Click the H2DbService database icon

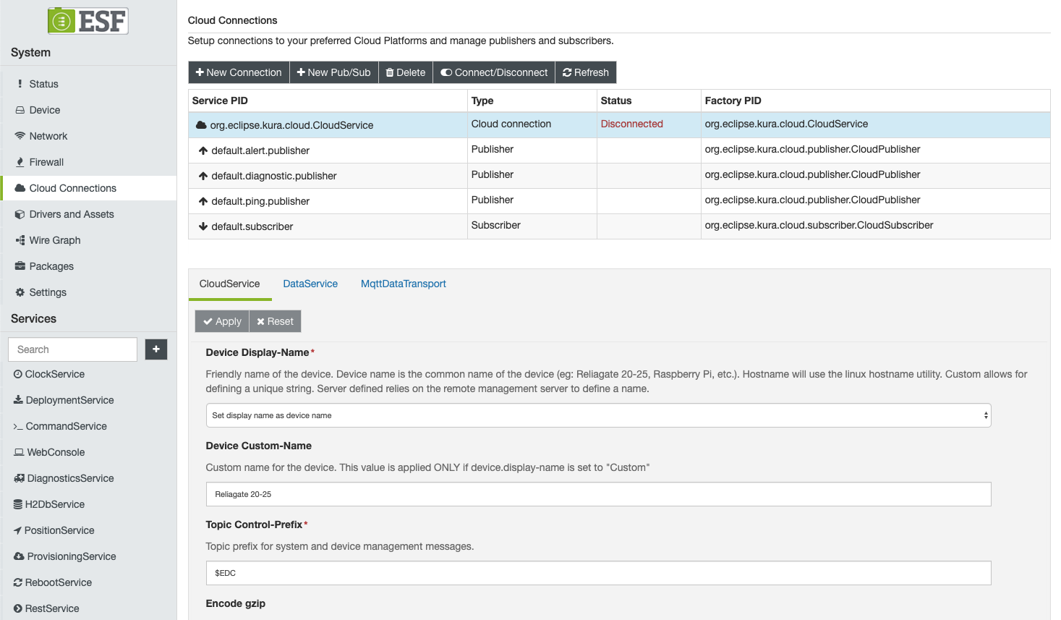tap(18, 504)
